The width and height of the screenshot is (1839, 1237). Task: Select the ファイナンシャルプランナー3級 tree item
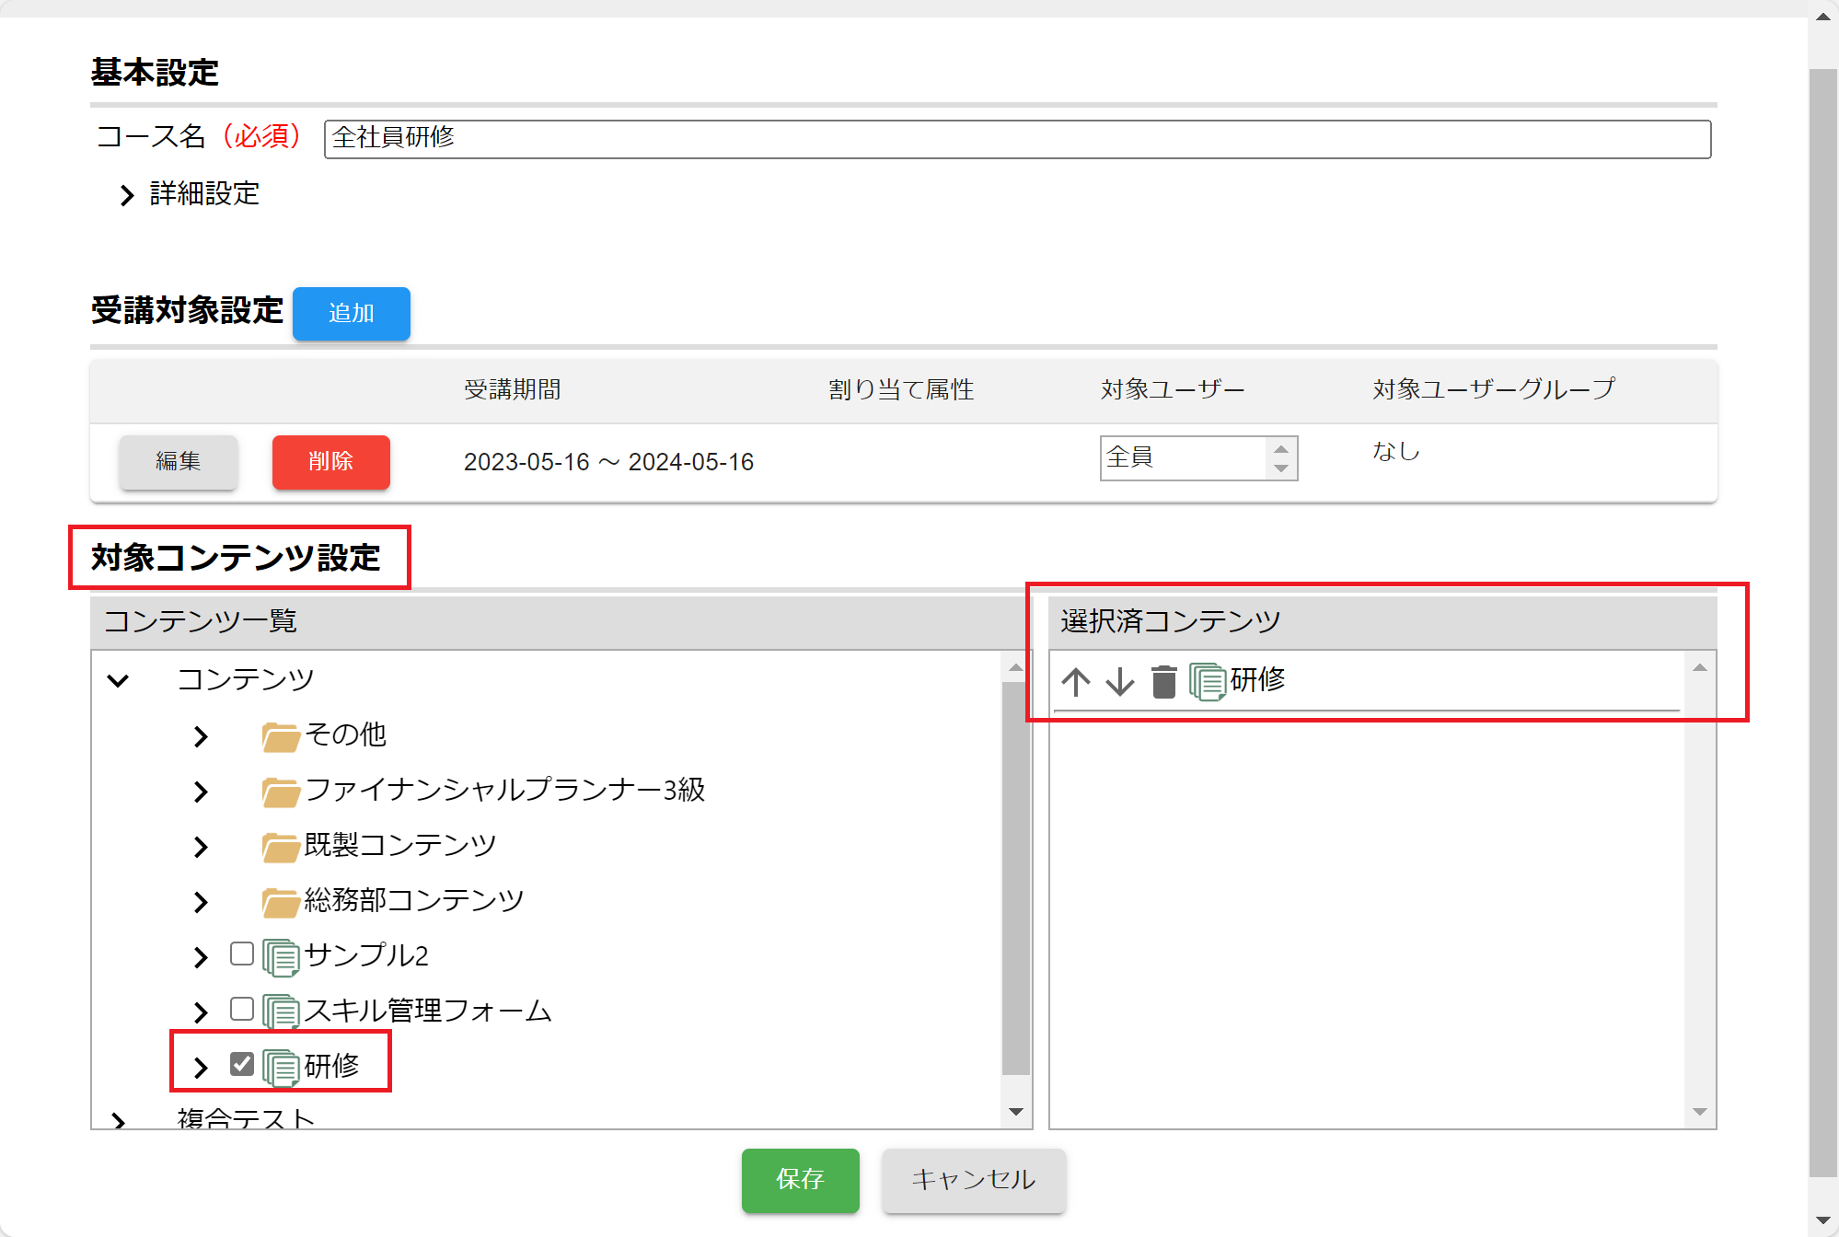504,790
